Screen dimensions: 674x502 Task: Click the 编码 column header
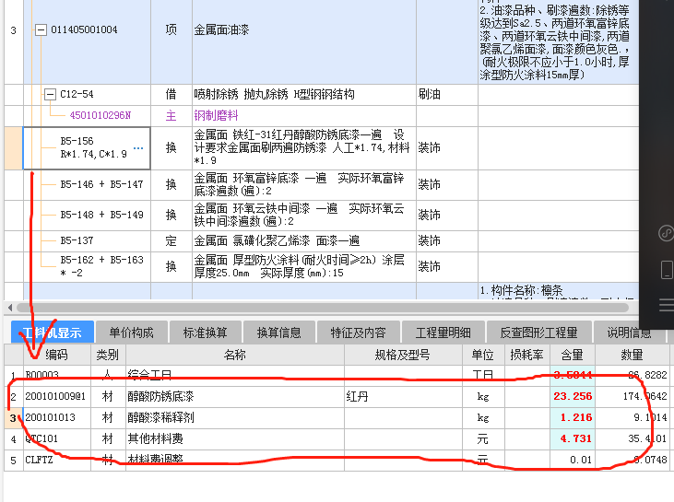(57, 355)
